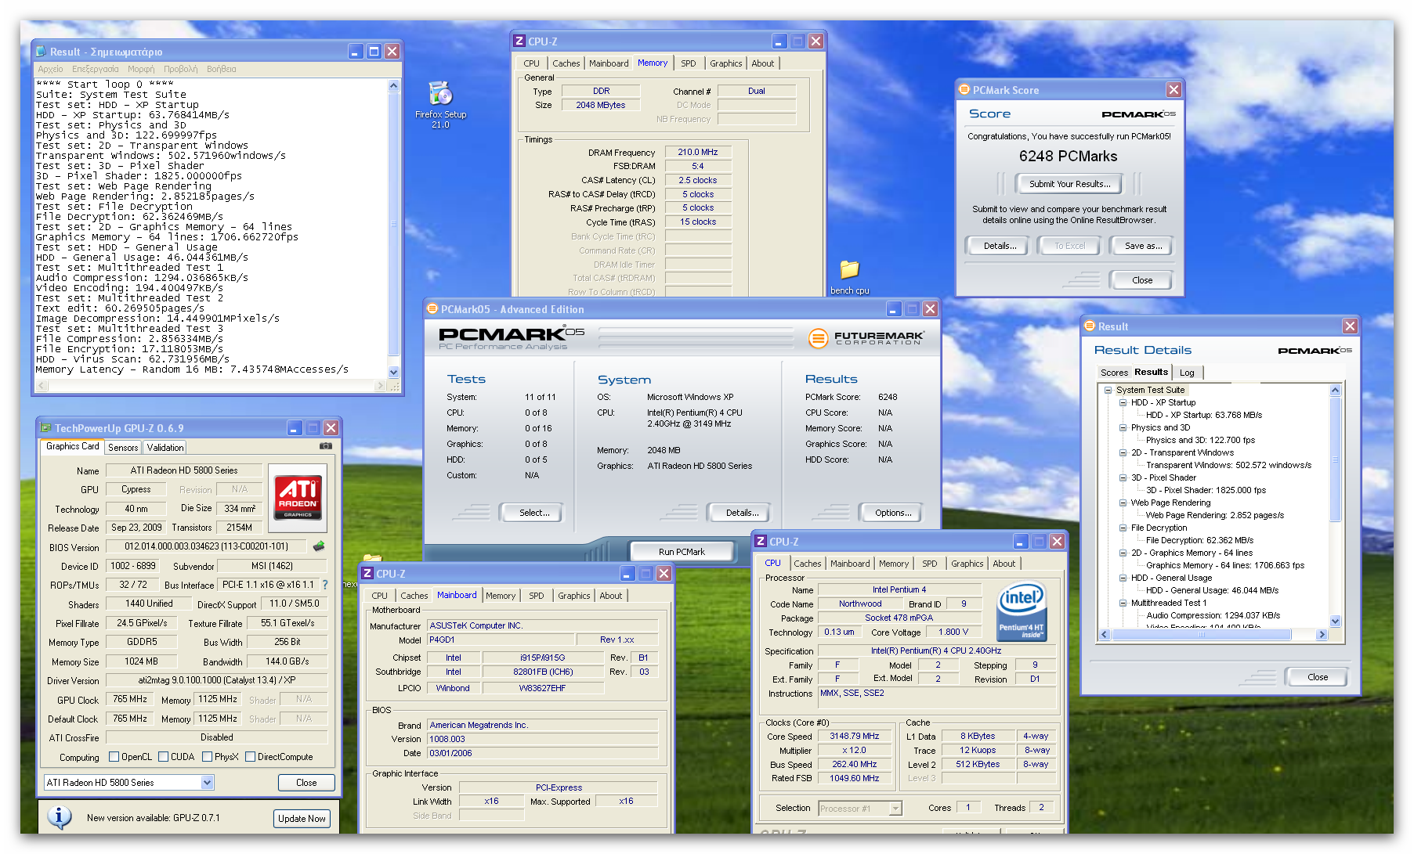The width and height of the screenshot is (1414, 854).
Task: Click the Close button in GPU-Z
Action: coord(306,783)
